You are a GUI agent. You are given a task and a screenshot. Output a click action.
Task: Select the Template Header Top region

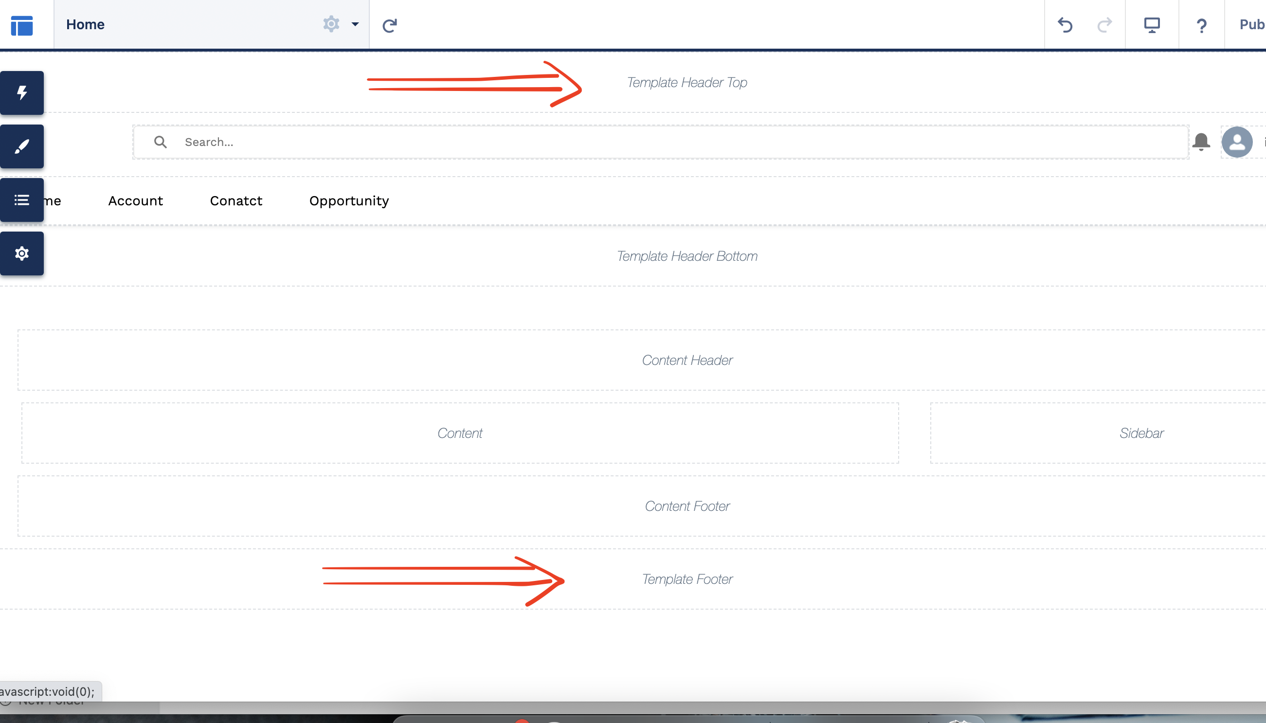(x=687, y=82)
